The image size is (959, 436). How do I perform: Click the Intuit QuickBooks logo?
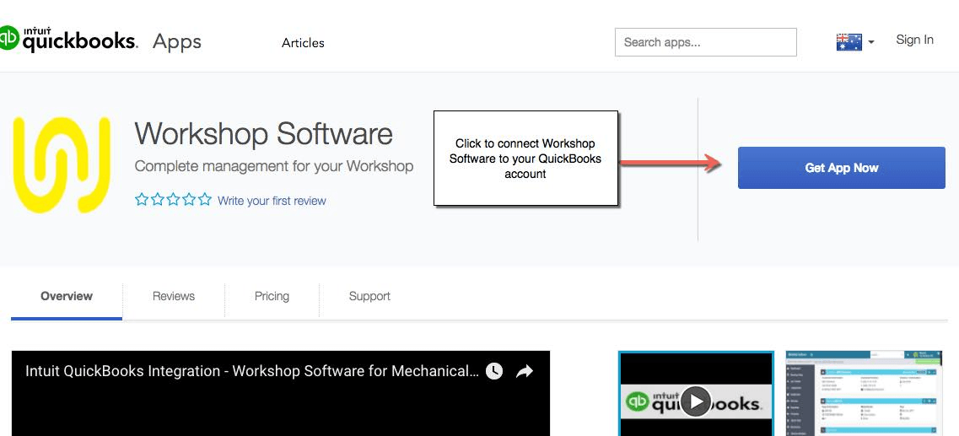click(67, 40)
